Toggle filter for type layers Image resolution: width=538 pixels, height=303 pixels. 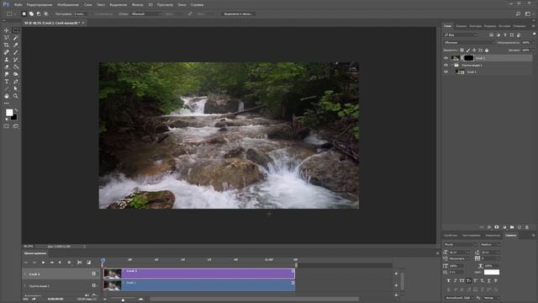click(x=505, y=35)
